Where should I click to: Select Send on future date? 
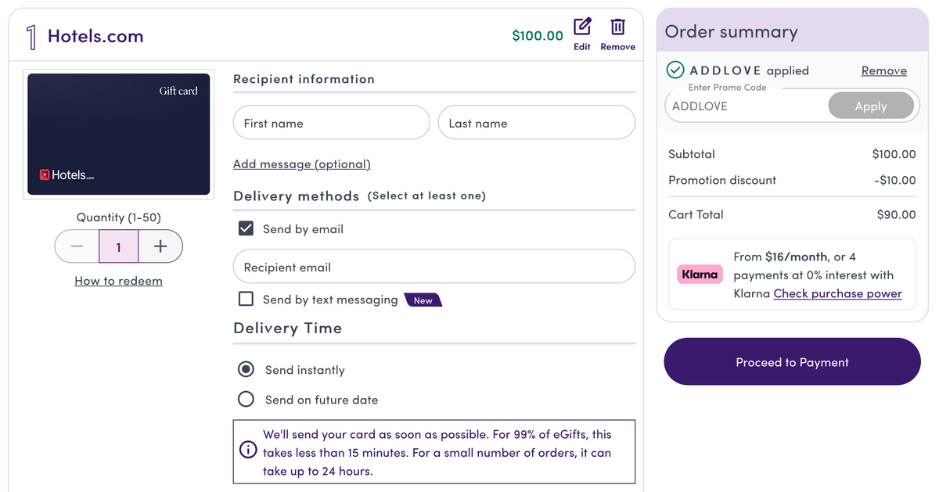246,399
